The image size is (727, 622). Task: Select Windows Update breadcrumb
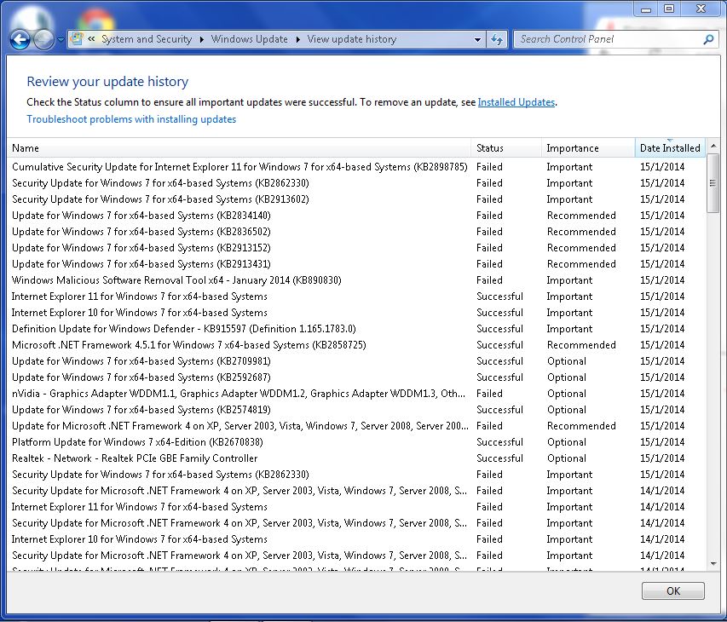(250, 39)
